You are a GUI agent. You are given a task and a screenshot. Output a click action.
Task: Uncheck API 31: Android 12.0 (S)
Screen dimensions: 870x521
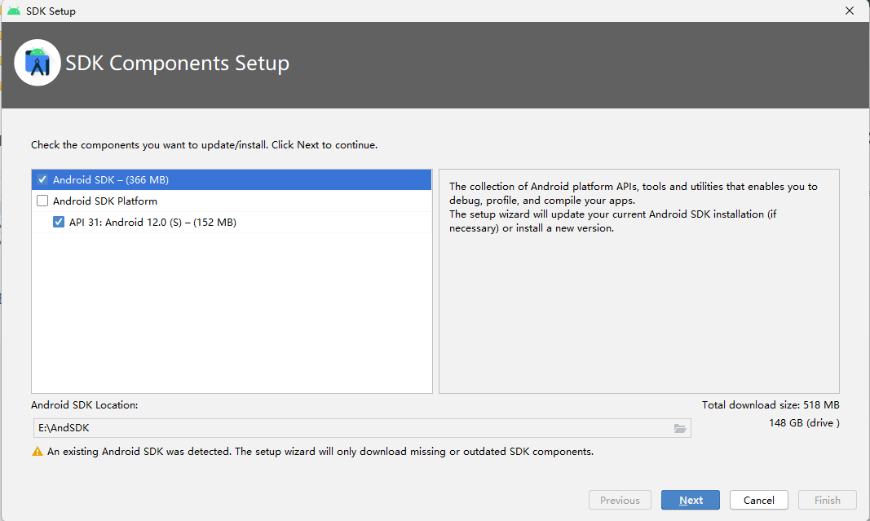(58, 221)
